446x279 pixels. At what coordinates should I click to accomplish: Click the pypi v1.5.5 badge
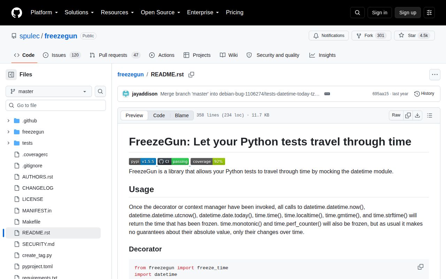(x=142, y=161)
